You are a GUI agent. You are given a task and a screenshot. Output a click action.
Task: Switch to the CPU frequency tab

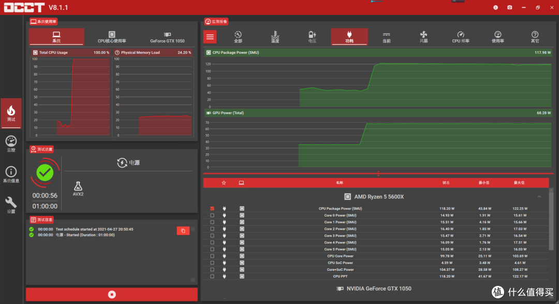[461, 37]
